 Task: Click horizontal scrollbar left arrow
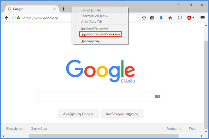[x=3, y=136]
